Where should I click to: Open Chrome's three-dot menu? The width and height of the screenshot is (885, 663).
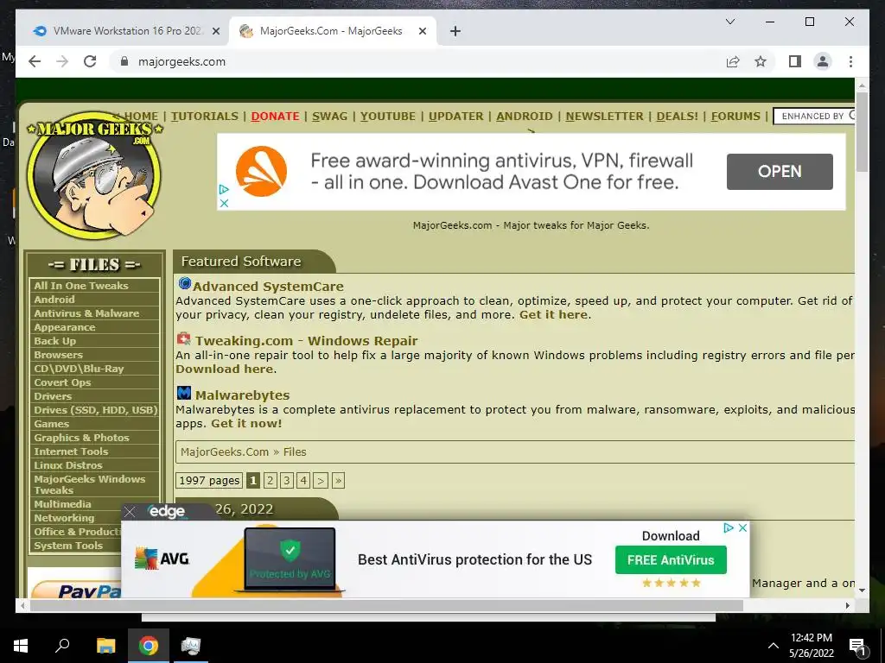(850, 61)
